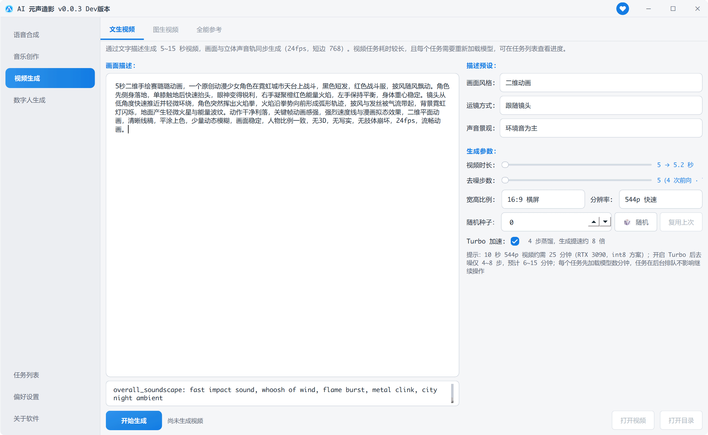708x435 pixels.
Task: Switch to the 文生视频 tab
Action: (x=122, y=29)
